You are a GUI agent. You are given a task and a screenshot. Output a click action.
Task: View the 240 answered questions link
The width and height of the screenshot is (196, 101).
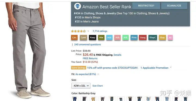tap(87, 44)
